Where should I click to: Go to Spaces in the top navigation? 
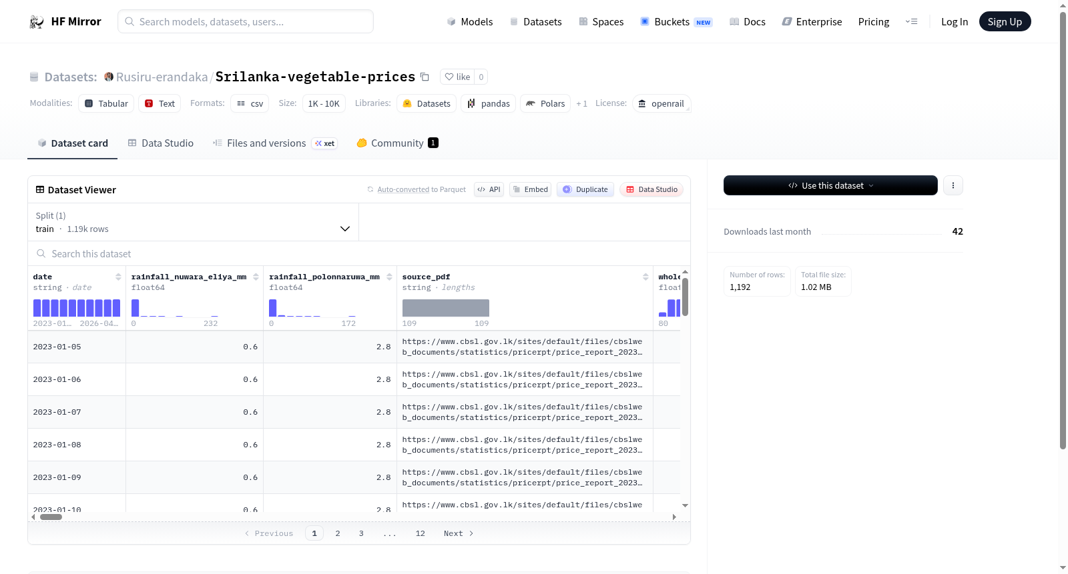[601, 22]
